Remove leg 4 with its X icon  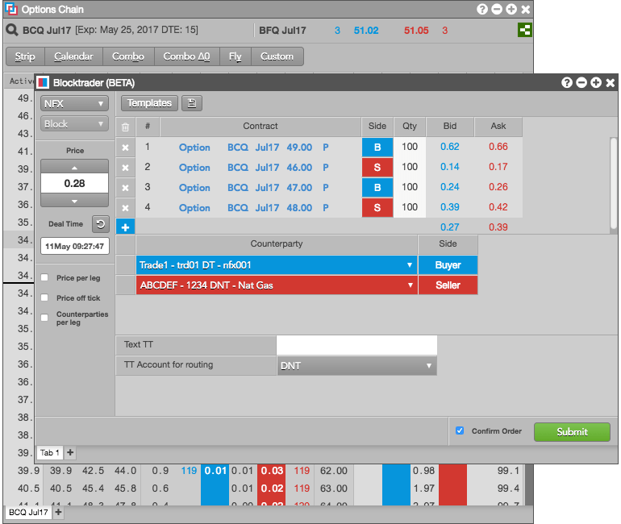(x=125, y=208)
